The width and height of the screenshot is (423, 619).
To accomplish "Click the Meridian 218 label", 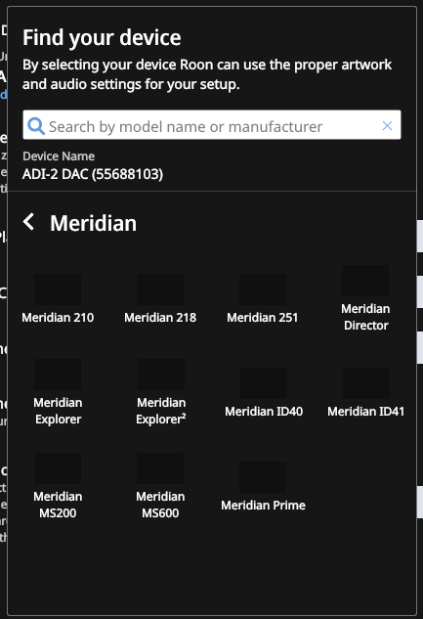I will point(160,318).
